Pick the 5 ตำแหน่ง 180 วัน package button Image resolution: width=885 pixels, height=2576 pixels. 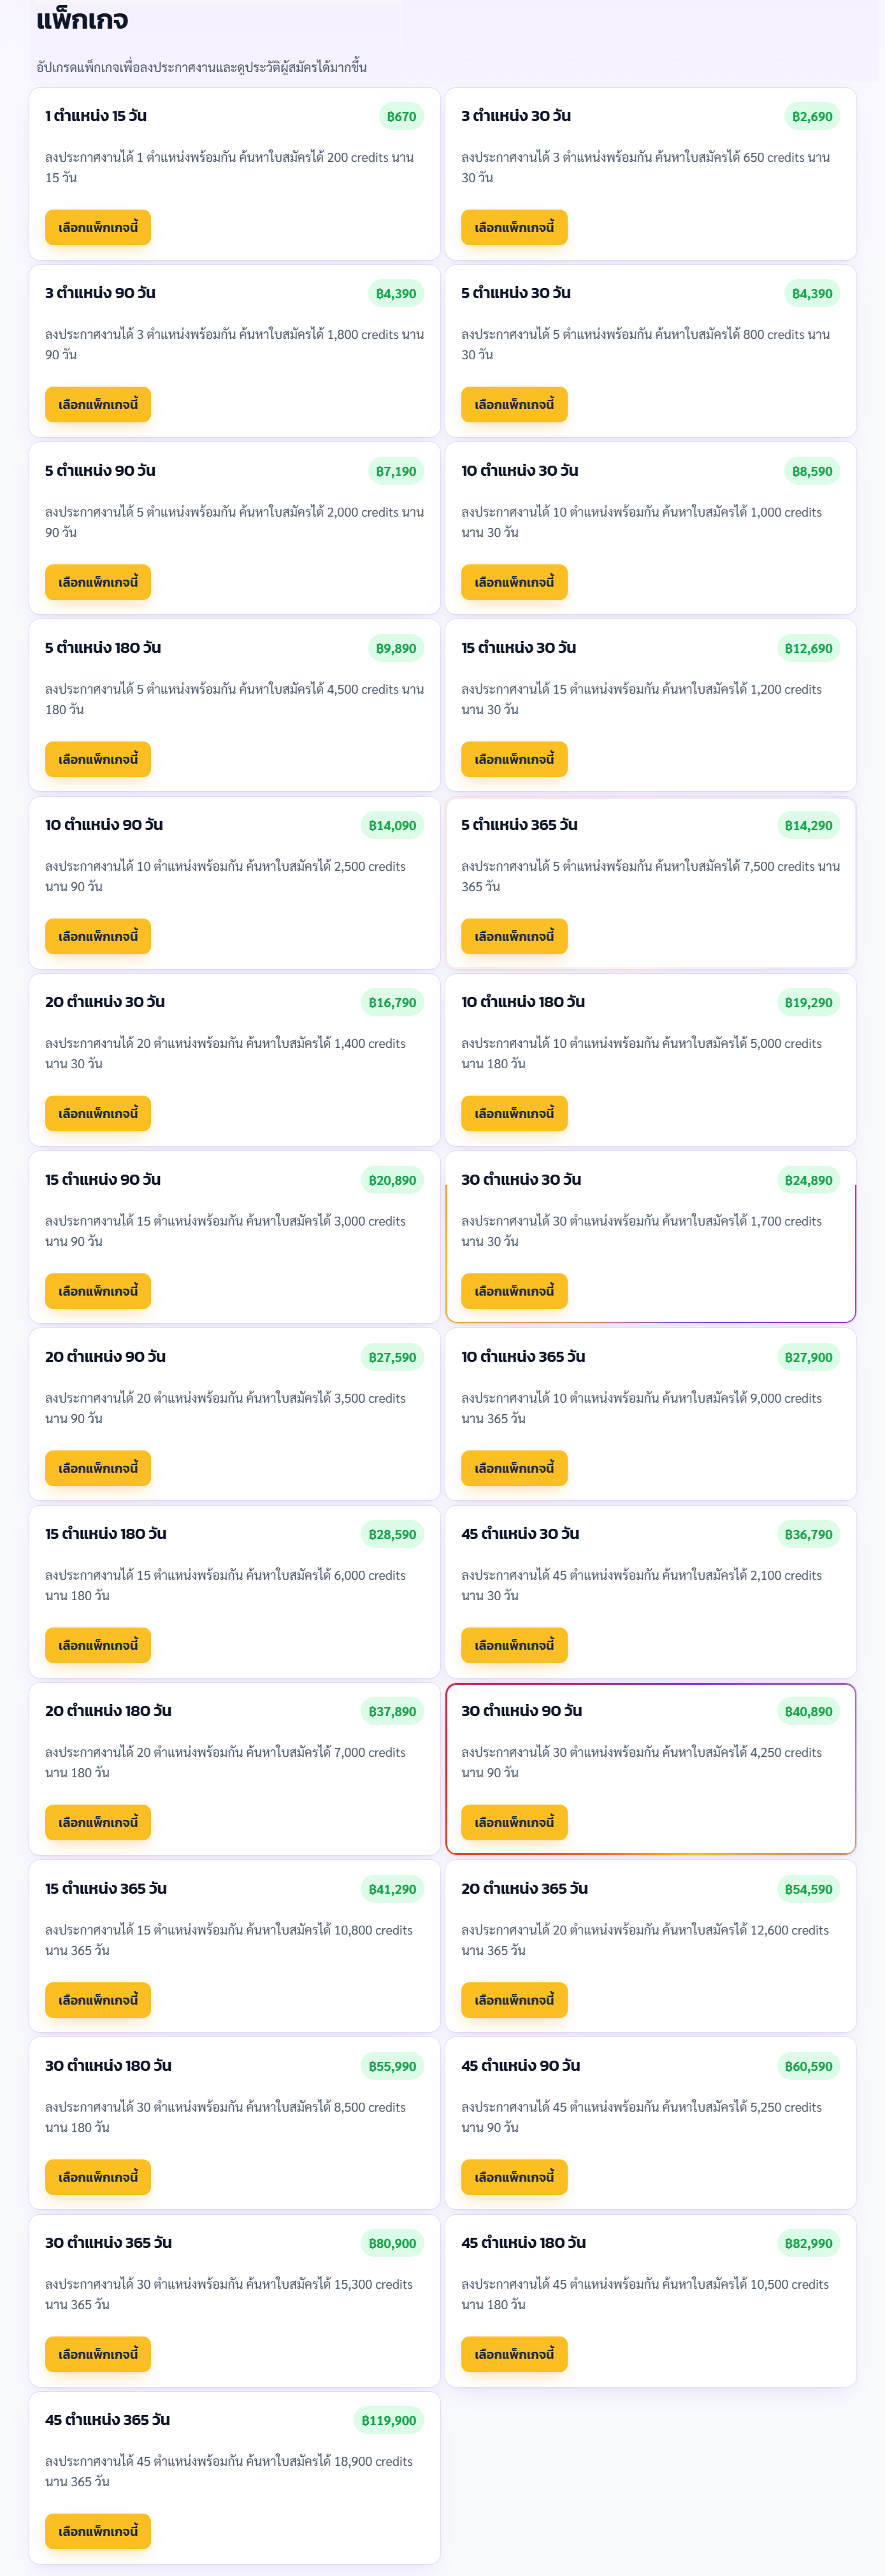98,759
